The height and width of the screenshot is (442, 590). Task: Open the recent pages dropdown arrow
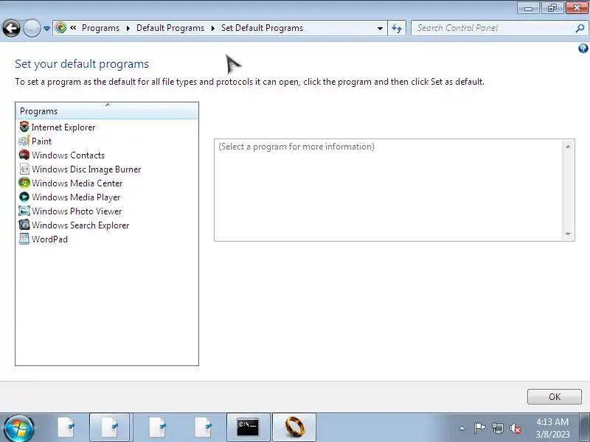coord(46,29)
